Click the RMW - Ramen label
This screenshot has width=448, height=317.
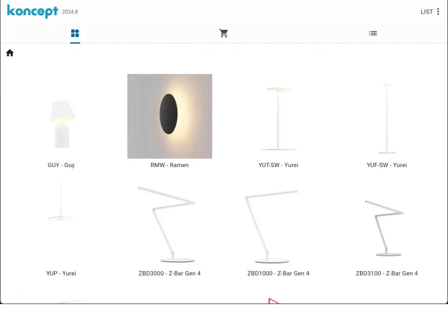point(170,165)
